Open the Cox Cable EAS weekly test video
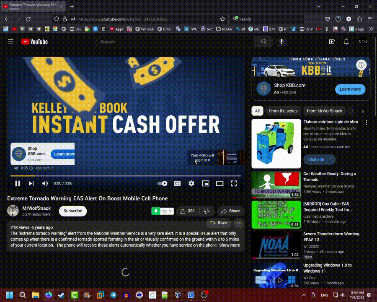The width and height of the screenshot is (377, 302). 276,215
